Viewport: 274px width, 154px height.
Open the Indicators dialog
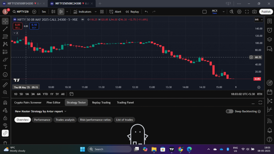point(82,12)
